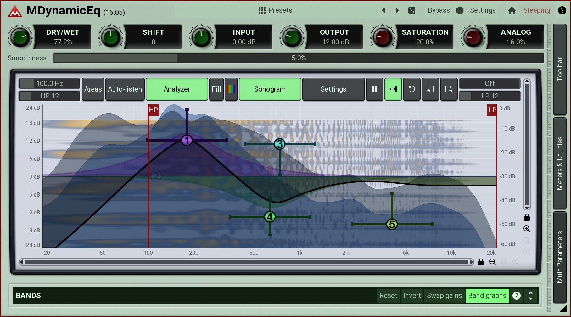Click the SATURATION 20.0% value field

[425, 42]
